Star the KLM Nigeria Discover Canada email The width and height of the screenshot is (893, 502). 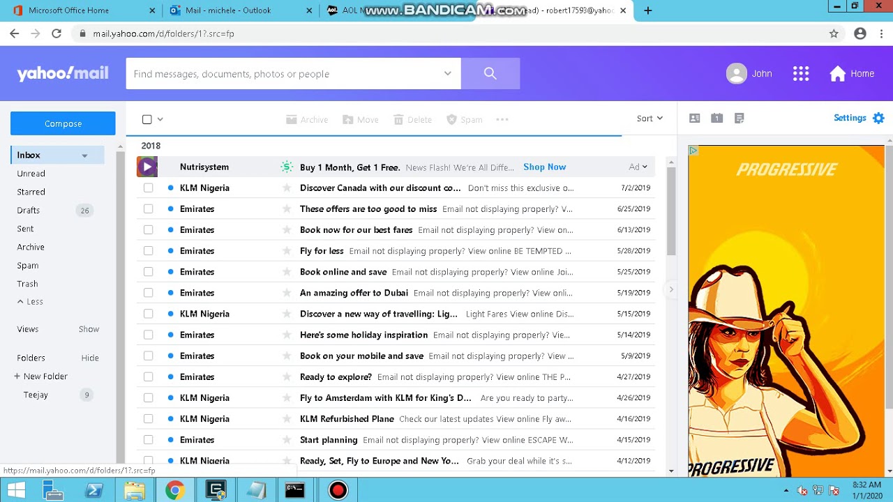pos(286,188)
